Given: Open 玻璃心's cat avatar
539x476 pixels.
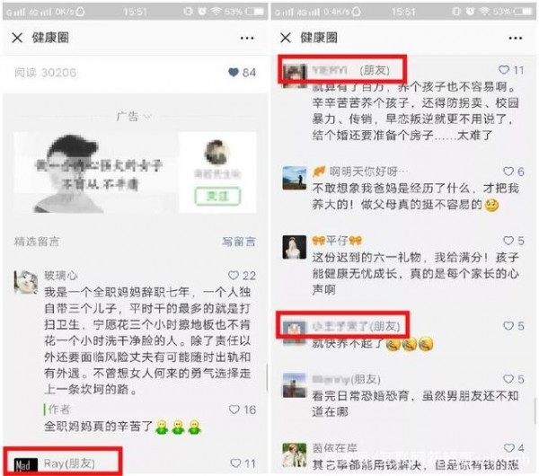Looking at the screenshot, I should pyautogui.click(x=26, y=282).
